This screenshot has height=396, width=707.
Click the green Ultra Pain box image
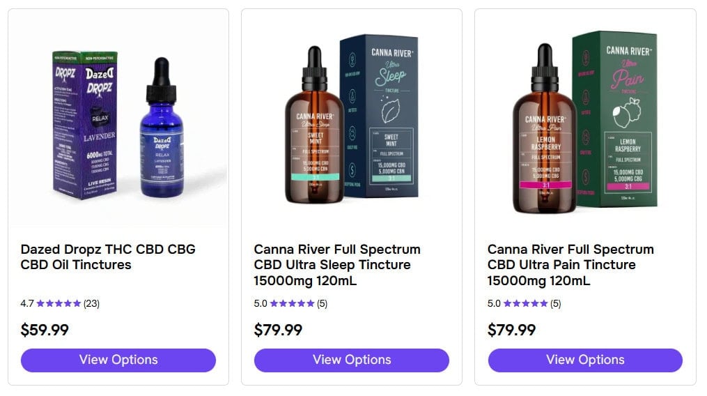(614, 119)
